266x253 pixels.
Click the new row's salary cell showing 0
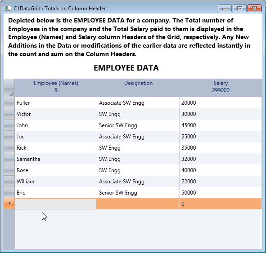click(x=221, y=204)
